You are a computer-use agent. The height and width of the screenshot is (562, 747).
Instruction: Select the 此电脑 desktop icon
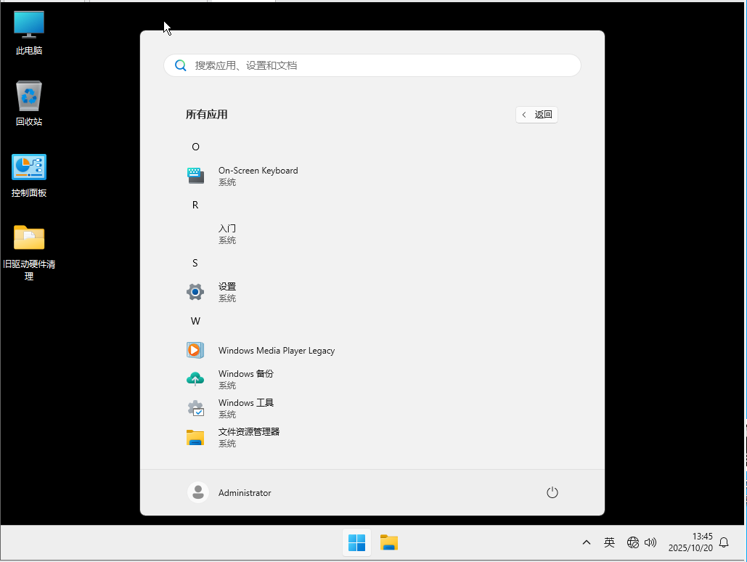pos(29,33)
